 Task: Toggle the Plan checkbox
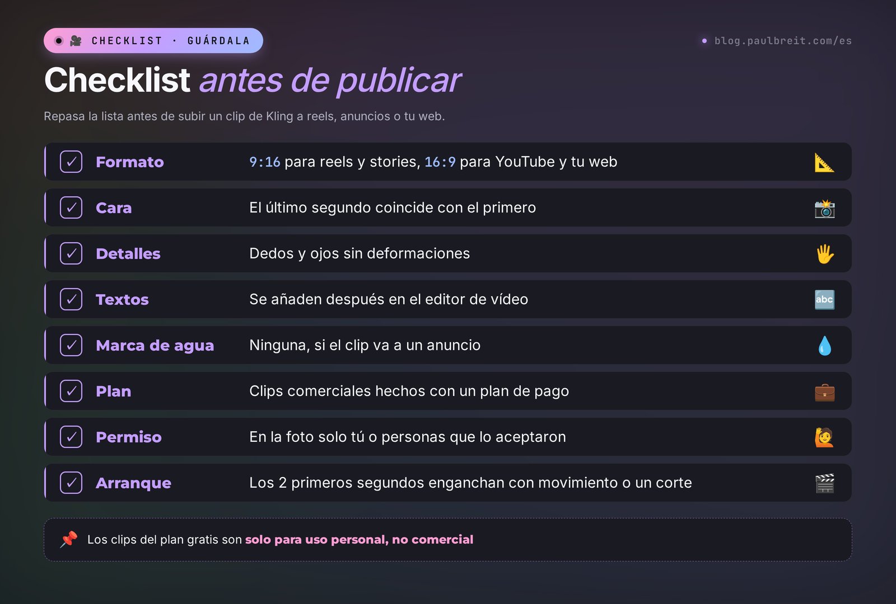tap(71, 391)
